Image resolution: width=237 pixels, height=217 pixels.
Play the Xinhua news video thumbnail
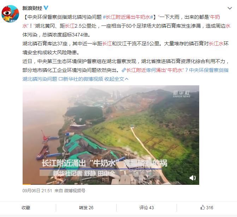[x=111, y=135]
